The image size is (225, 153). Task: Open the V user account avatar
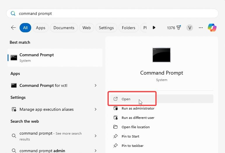pyautogui.click(x=190, y=28)
